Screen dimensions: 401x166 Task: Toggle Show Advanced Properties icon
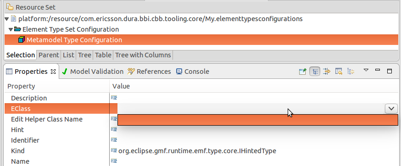point(327,72)
